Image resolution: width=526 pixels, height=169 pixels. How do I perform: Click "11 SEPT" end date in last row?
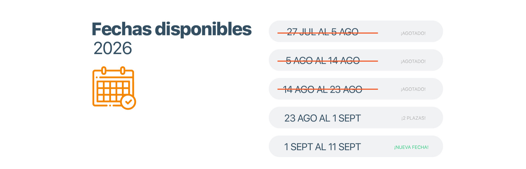coord(345,147)
